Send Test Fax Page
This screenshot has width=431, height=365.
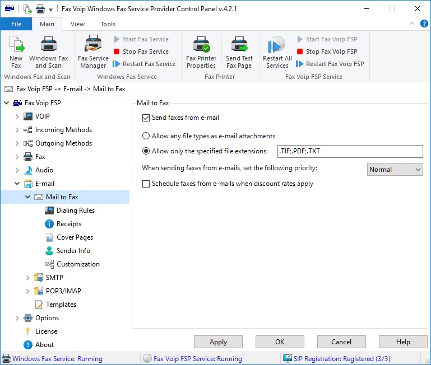pos(239,52)
